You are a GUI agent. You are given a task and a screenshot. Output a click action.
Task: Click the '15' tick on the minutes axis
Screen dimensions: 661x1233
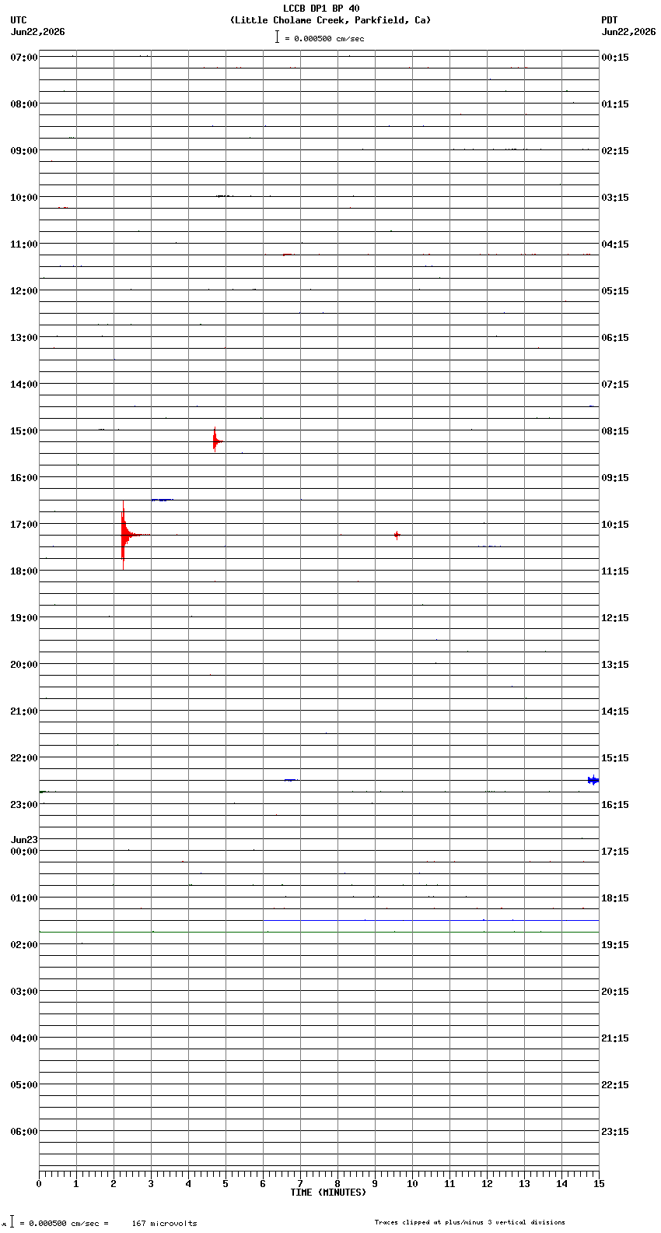[599, 1184]
